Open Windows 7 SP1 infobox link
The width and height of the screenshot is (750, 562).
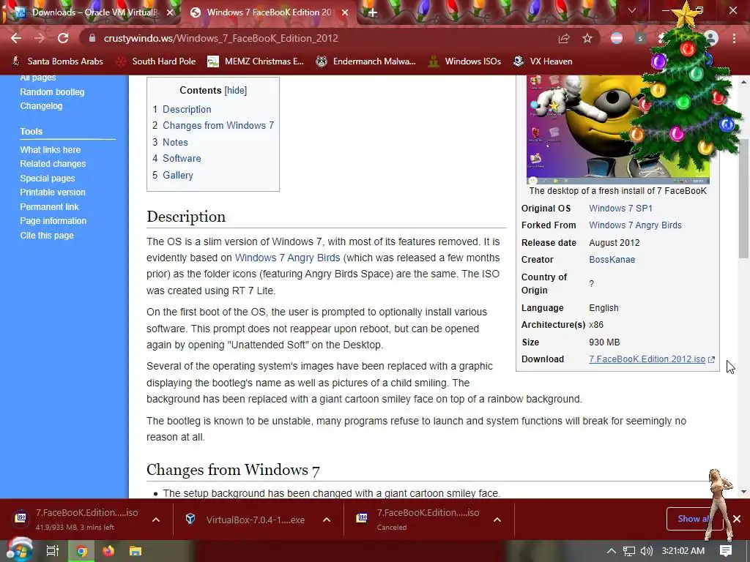pyautogui.click(x=620, y=209)
